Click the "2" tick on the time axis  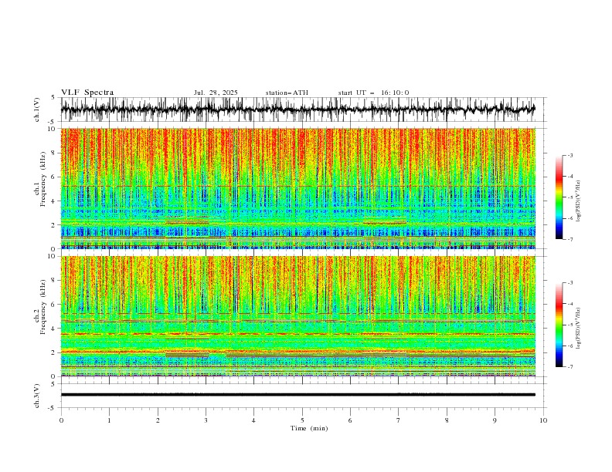click(x=158, y=420)
